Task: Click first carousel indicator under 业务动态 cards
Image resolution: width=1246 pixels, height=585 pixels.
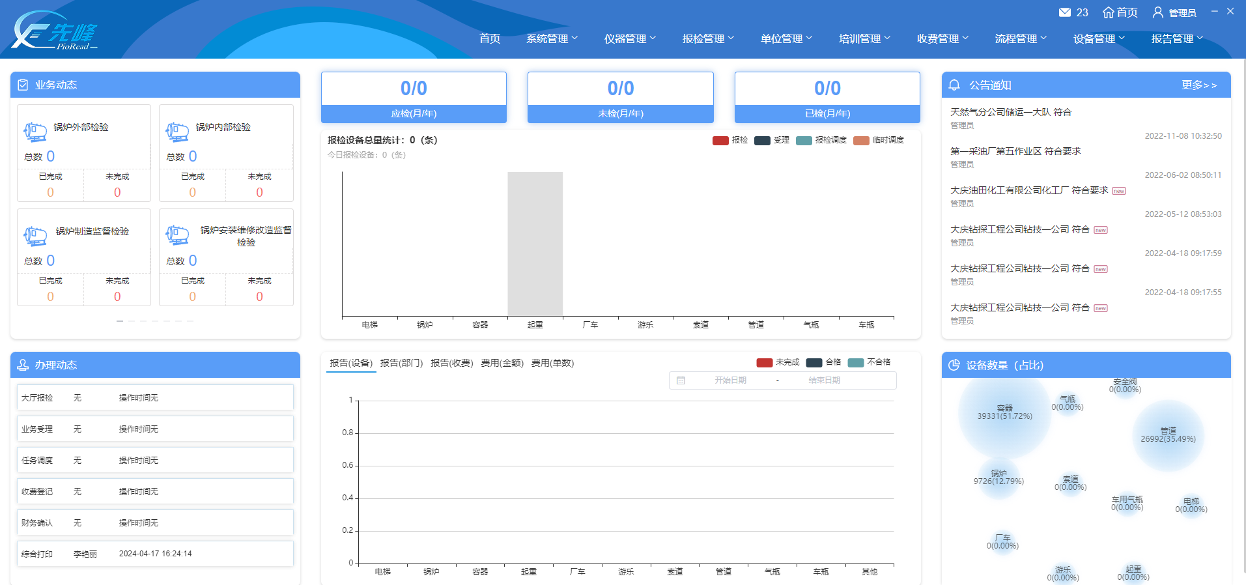Action: [120, 321]
